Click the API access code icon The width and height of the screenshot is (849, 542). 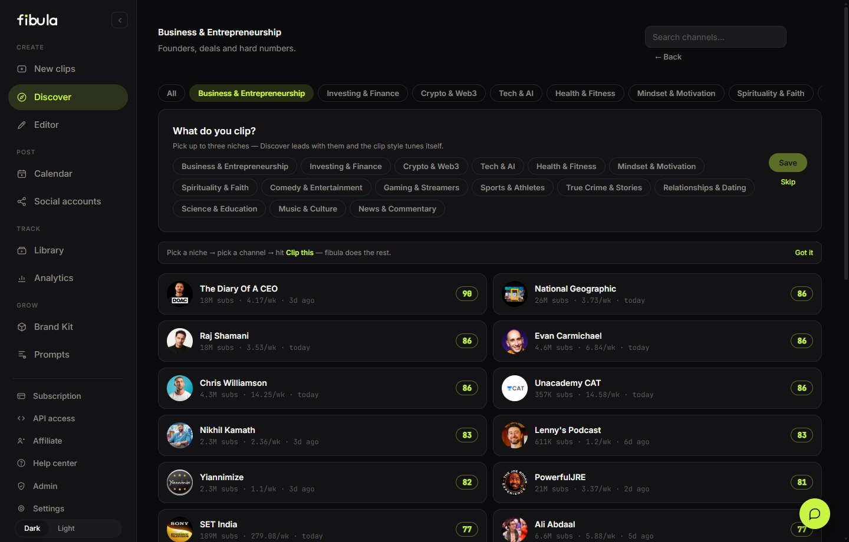(x=21, y=418)
